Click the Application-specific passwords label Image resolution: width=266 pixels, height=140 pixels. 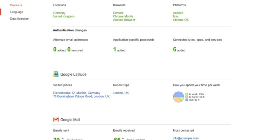(134, 40)
